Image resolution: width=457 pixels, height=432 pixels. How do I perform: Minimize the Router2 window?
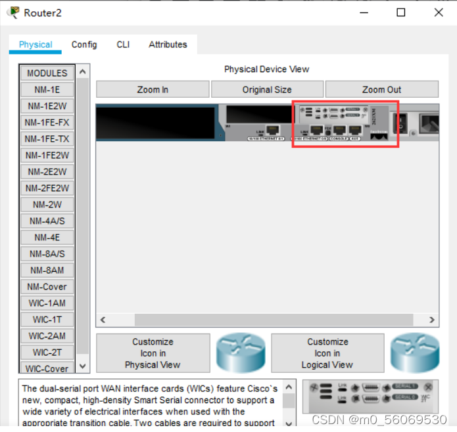click(x=364, y=12)
